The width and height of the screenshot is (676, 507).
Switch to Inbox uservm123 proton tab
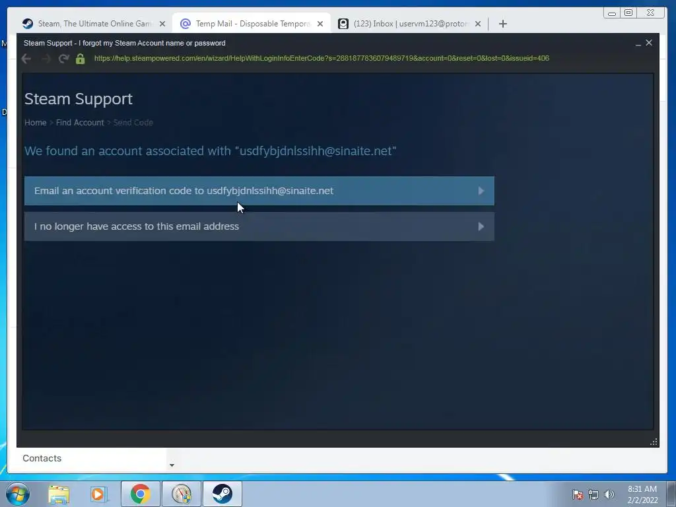tap(409, 24)
